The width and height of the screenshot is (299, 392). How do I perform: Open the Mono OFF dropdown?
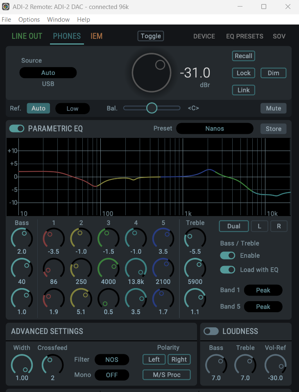coord(112,375)
